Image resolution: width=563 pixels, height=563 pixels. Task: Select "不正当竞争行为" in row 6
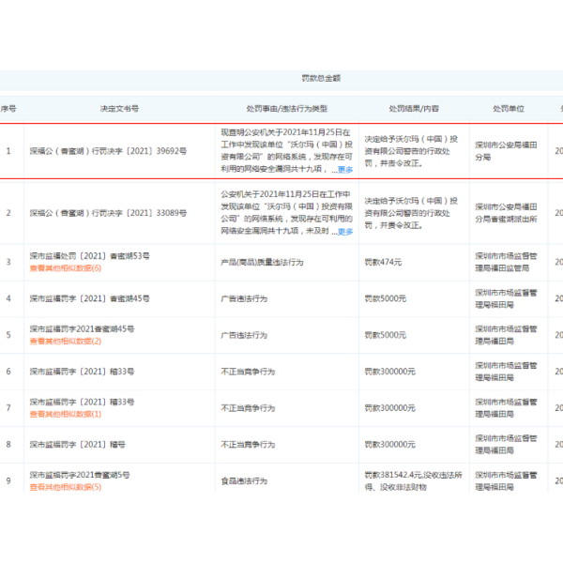[248, 372]
